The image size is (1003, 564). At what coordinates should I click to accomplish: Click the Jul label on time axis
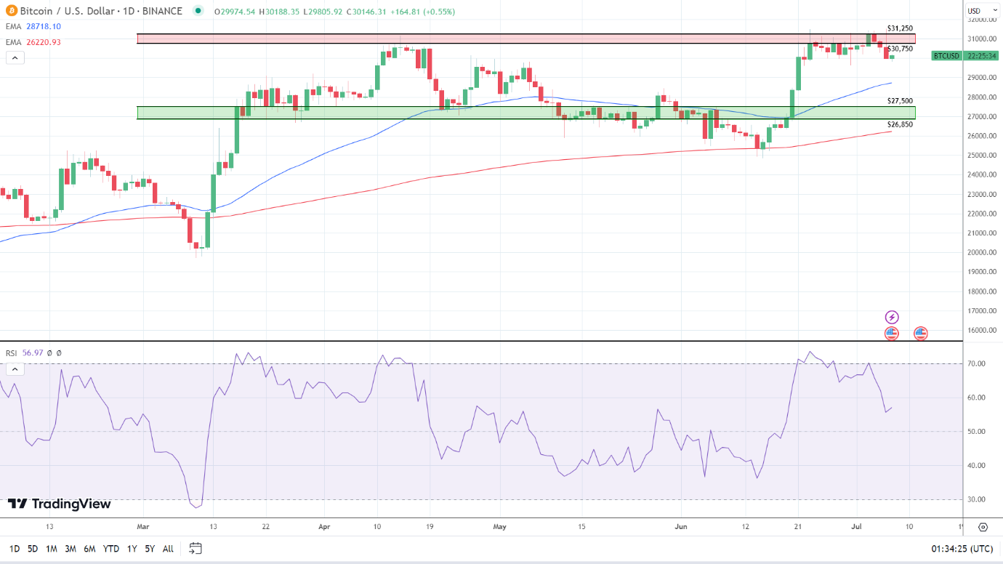pos(855,526)
